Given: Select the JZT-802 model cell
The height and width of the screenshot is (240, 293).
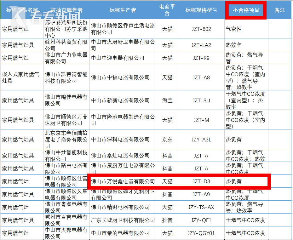Looking at the screenshot, I should 201,29.
